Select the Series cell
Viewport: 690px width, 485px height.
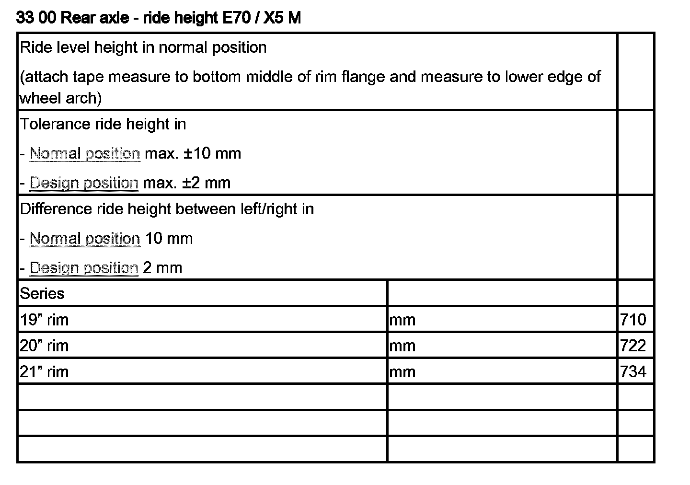42,294
